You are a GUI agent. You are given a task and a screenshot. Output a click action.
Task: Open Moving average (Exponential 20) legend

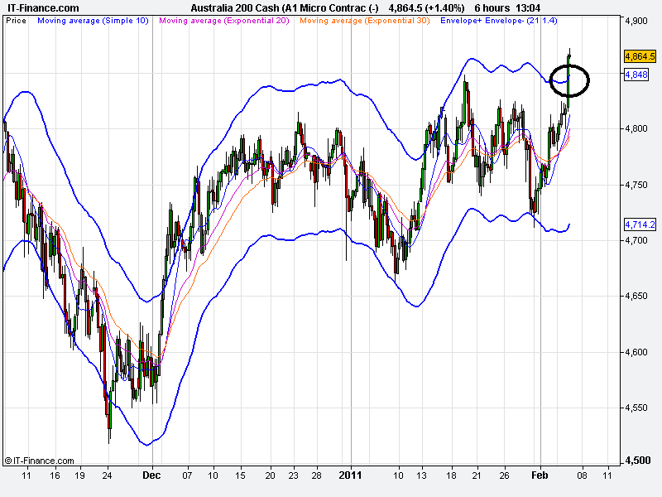click(x=224, y=20)
